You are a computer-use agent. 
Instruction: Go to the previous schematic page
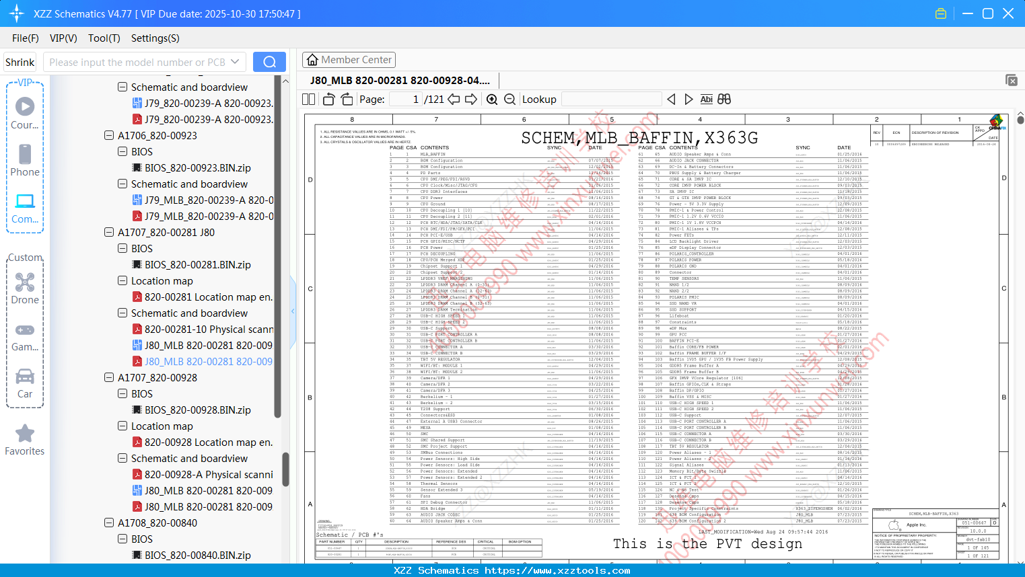pos(454,100)
